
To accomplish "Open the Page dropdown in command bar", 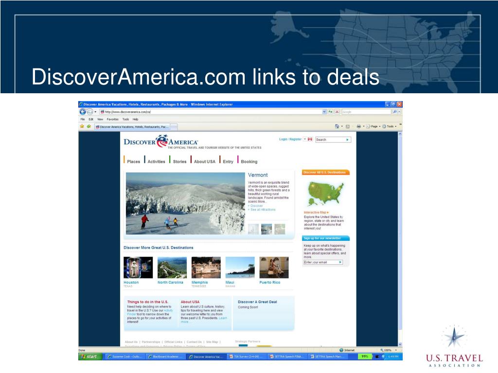I will 373,126.
